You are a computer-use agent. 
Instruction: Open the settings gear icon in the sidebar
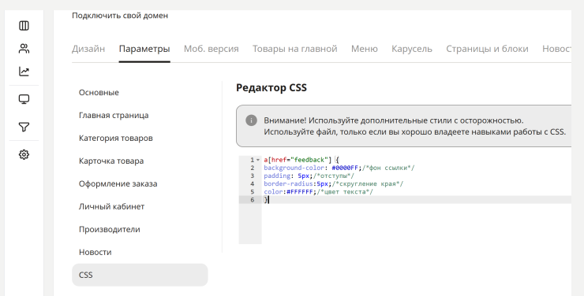[24, 154]
